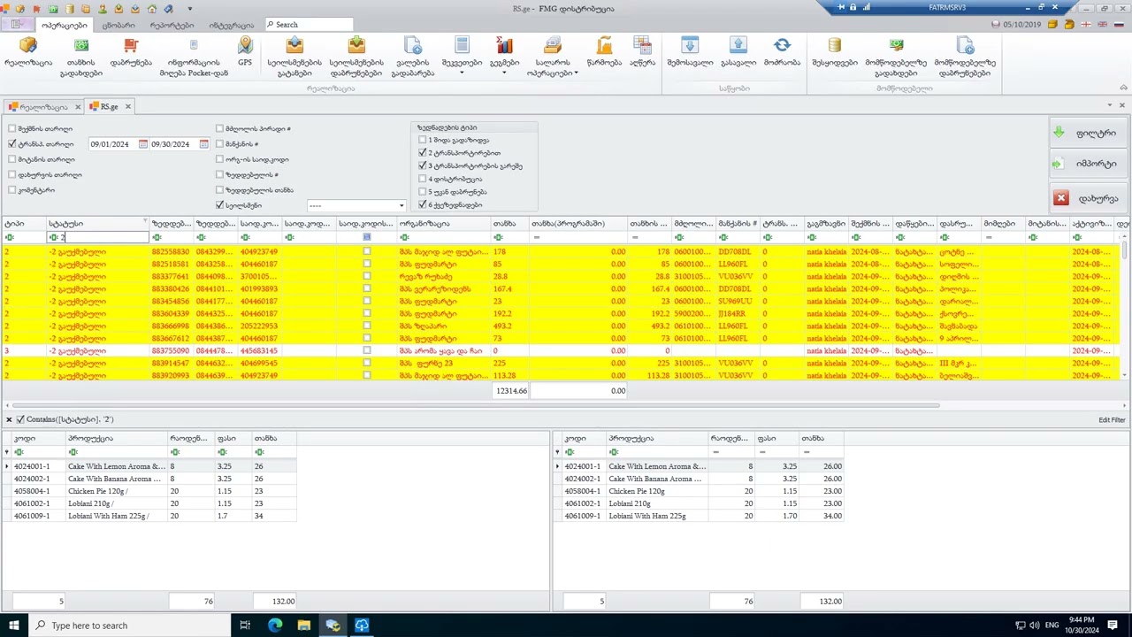
Task: Open the application menu button
Action: point(17,25)
